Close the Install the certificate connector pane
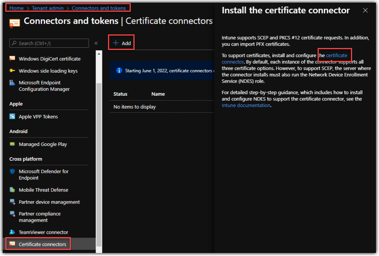This screenshot has width=379, height=256. click(365, 10)
